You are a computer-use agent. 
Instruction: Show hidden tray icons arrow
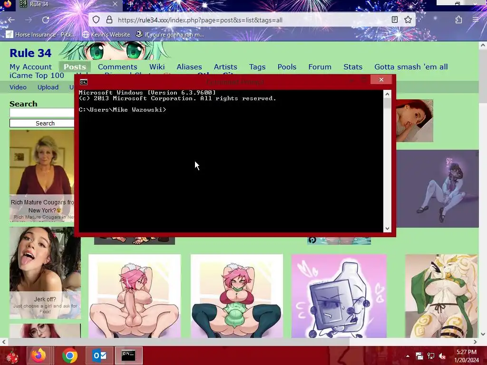click(408, 356)
